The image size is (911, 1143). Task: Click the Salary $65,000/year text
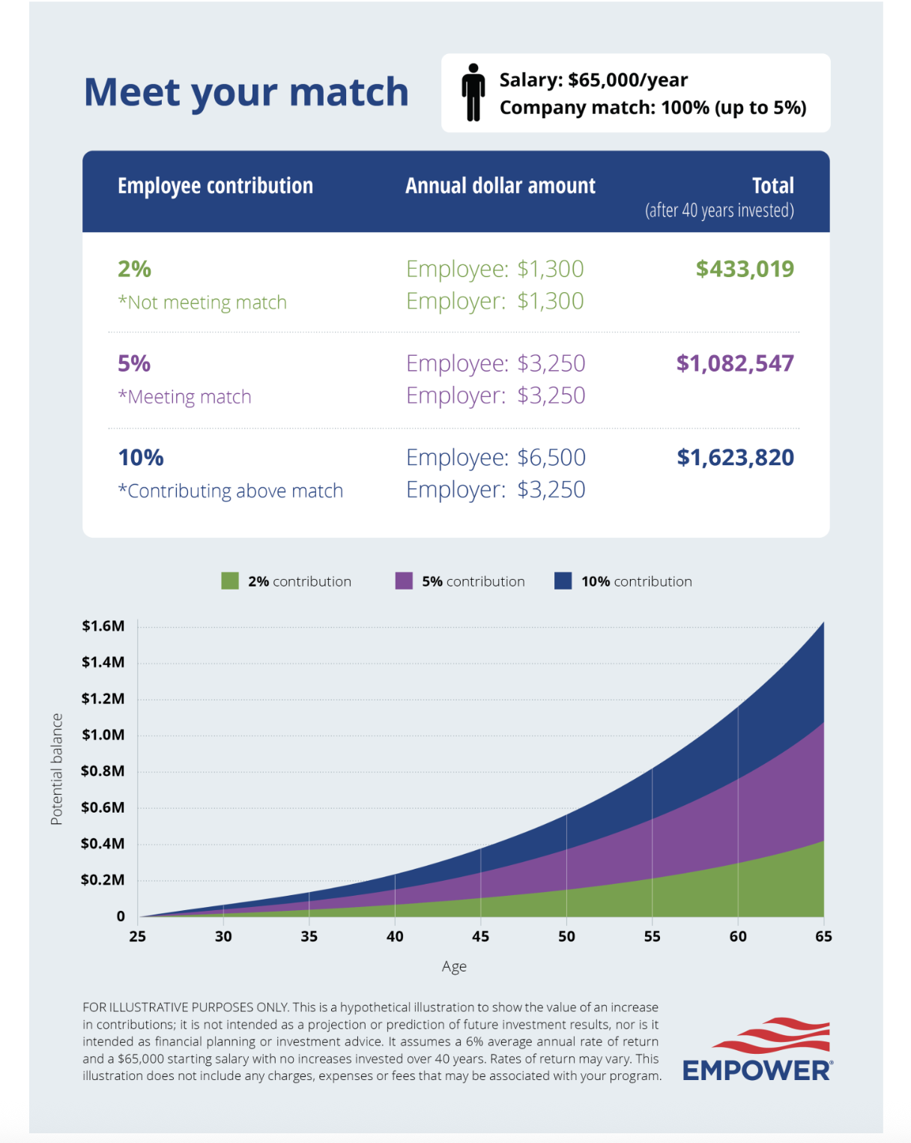coord(593,80)
